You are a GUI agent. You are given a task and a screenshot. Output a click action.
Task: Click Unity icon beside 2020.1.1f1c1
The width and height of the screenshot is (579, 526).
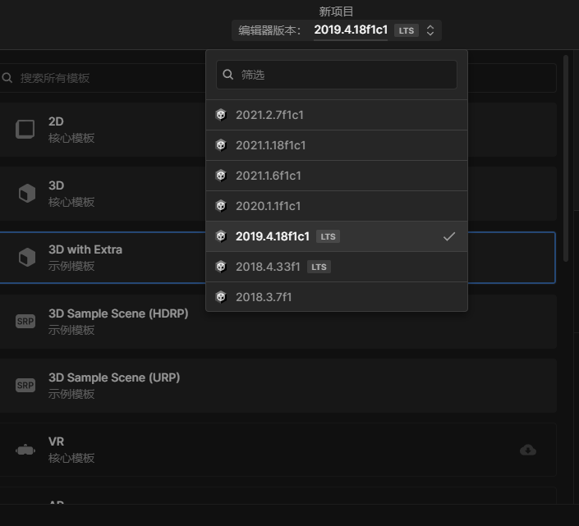pyautogui.click(x=221, y=206)
